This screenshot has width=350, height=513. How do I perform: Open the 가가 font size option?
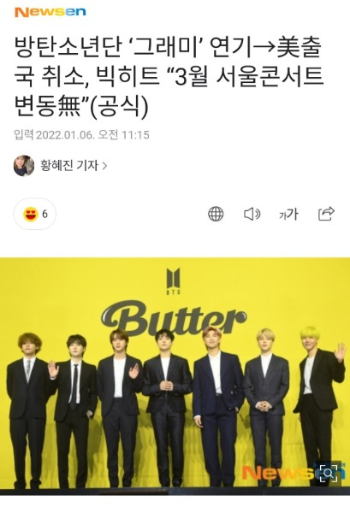click(288, 215)
